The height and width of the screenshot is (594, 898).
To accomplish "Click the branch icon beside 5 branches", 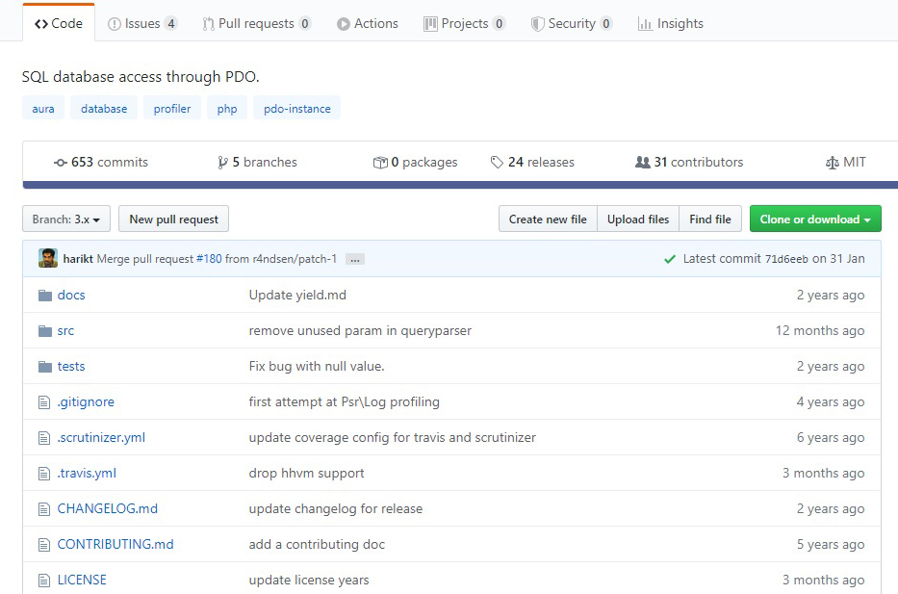I will coord(221,162).
